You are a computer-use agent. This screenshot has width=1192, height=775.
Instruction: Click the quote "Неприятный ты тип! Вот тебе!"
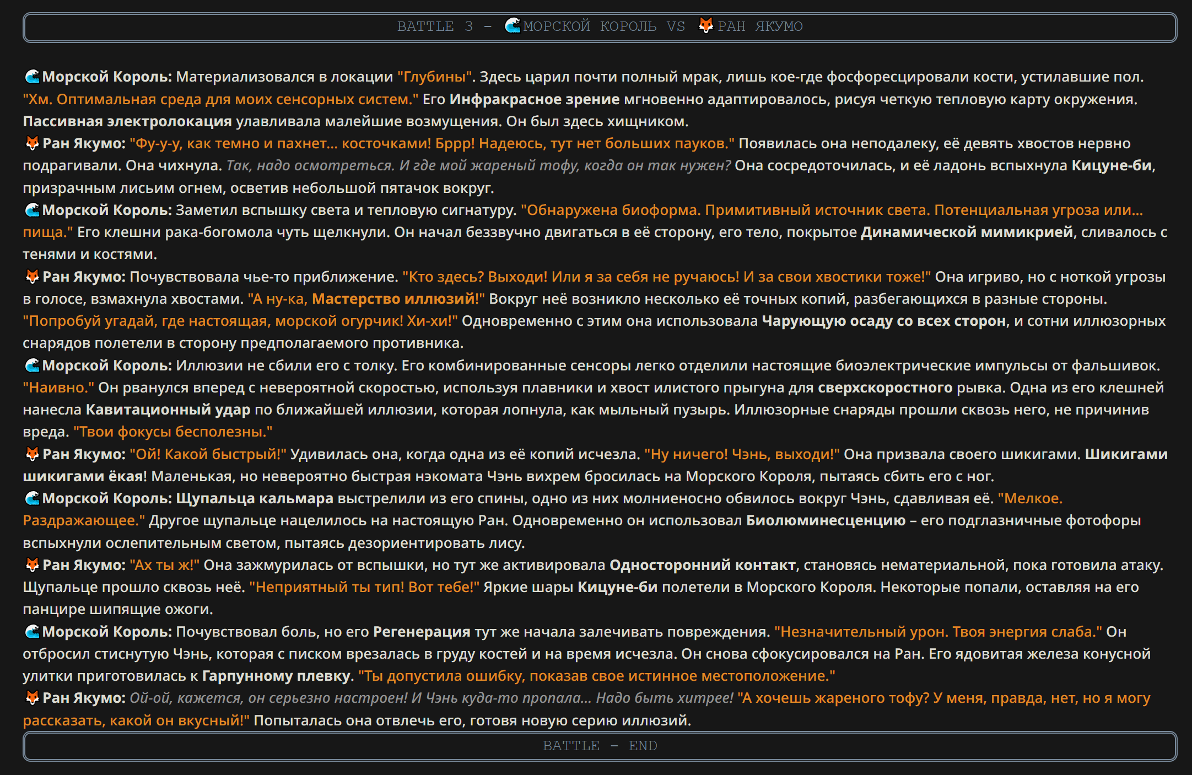pos(364,587)
